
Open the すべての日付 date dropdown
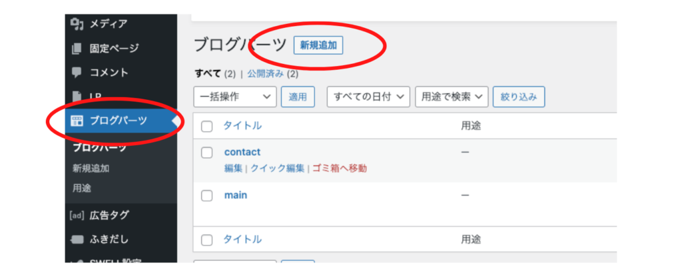pos(368,97)
